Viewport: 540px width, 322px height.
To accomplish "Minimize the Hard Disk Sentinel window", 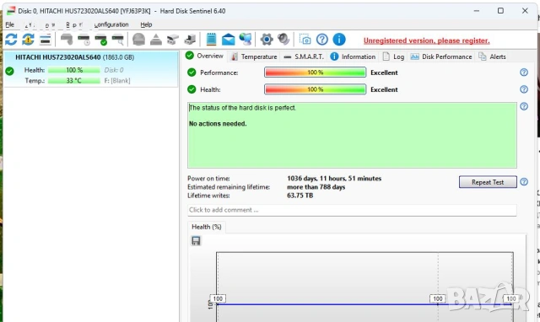I will [x=476, y=11].
